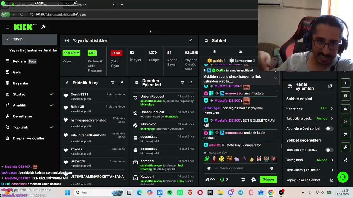
Task: Open Gelir in the sidebar
Action: click(29, 72)
